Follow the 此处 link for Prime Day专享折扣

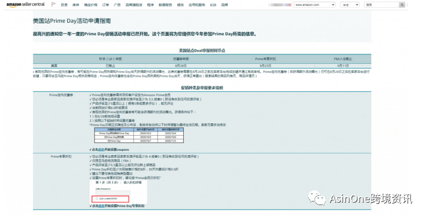coord(101,206)
